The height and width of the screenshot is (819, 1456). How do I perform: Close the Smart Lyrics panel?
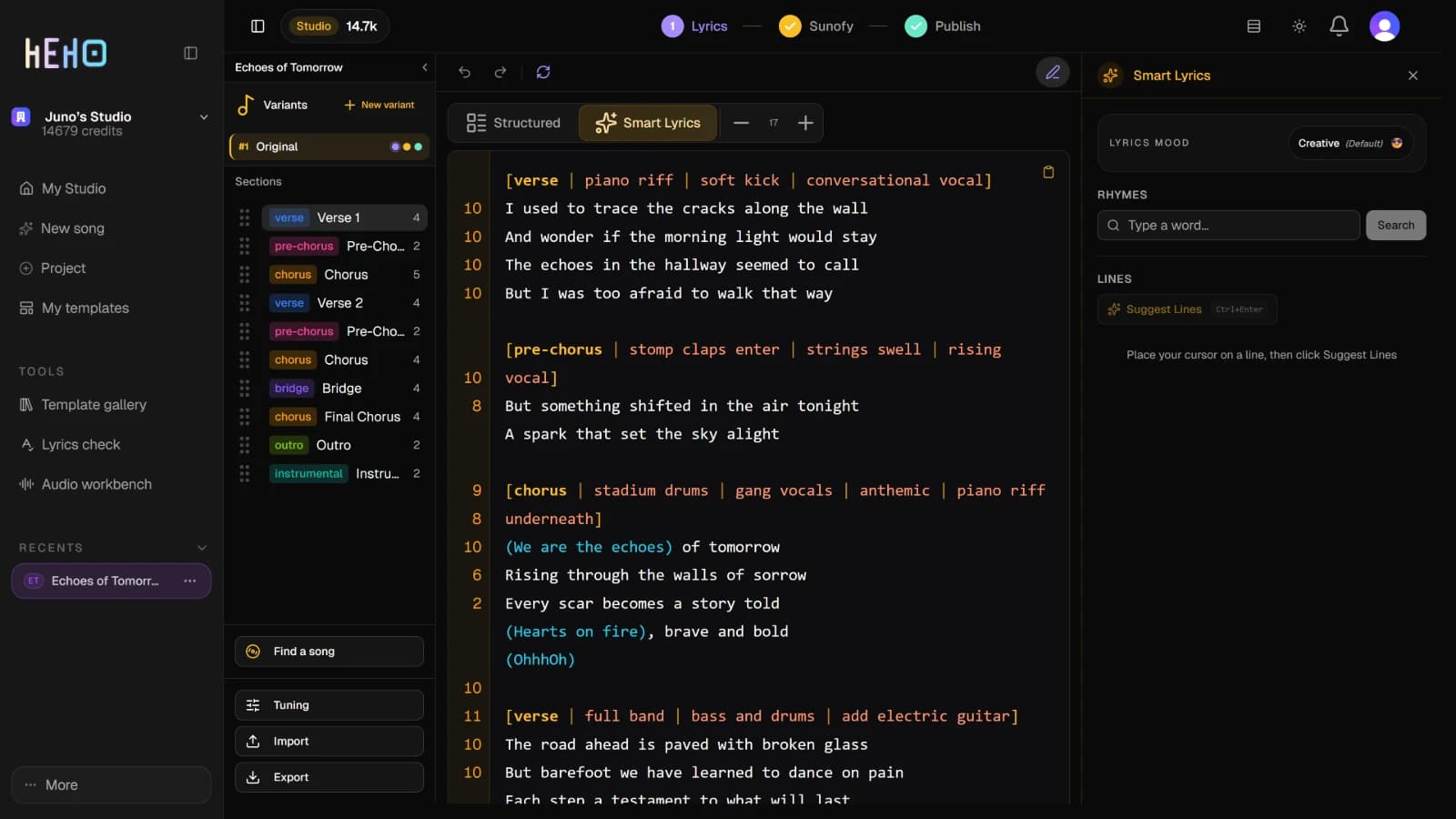click(1413, 76)
